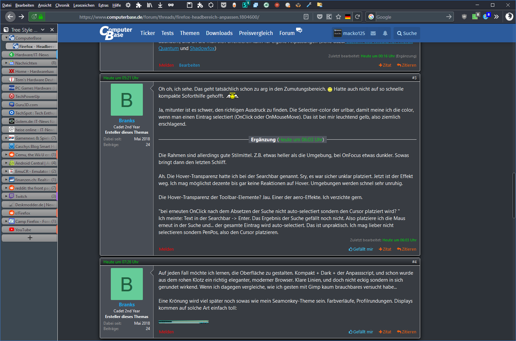
Task: Reload the page
Action: pos(357,17)
